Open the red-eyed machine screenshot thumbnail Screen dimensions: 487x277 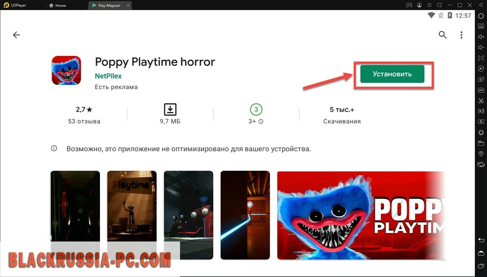[189, 215]
